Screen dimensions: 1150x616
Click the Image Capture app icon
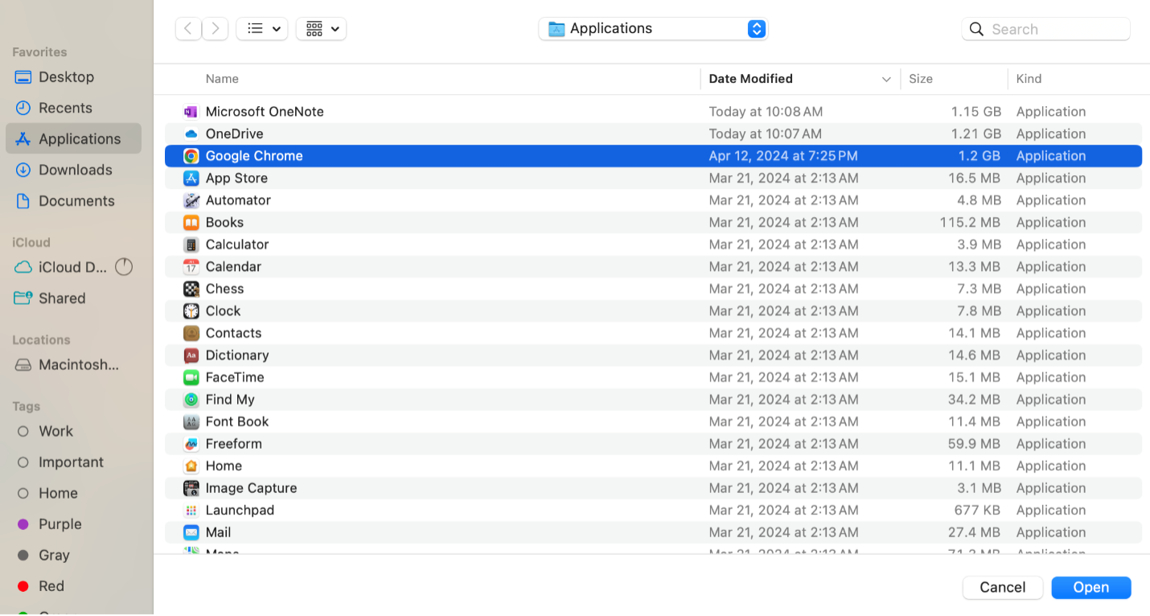[191, 488]
